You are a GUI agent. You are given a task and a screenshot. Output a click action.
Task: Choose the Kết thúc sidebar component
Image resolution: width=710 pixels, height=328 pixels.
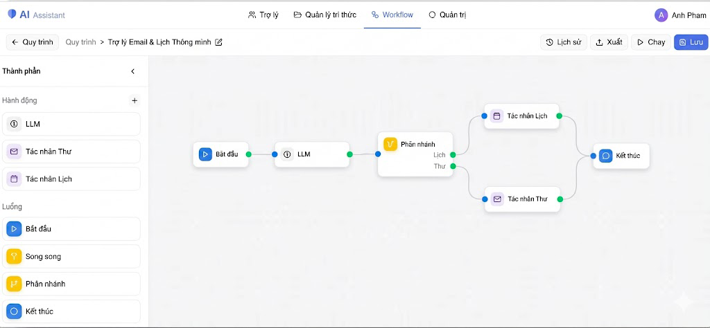pos(71,311)
